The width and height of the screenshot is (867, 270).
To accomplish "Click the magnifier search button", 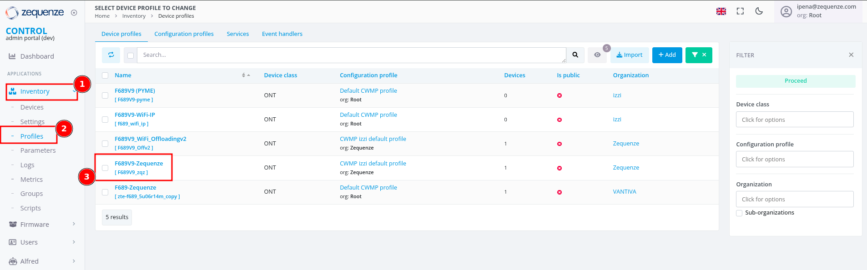I will tap(575, 55).
